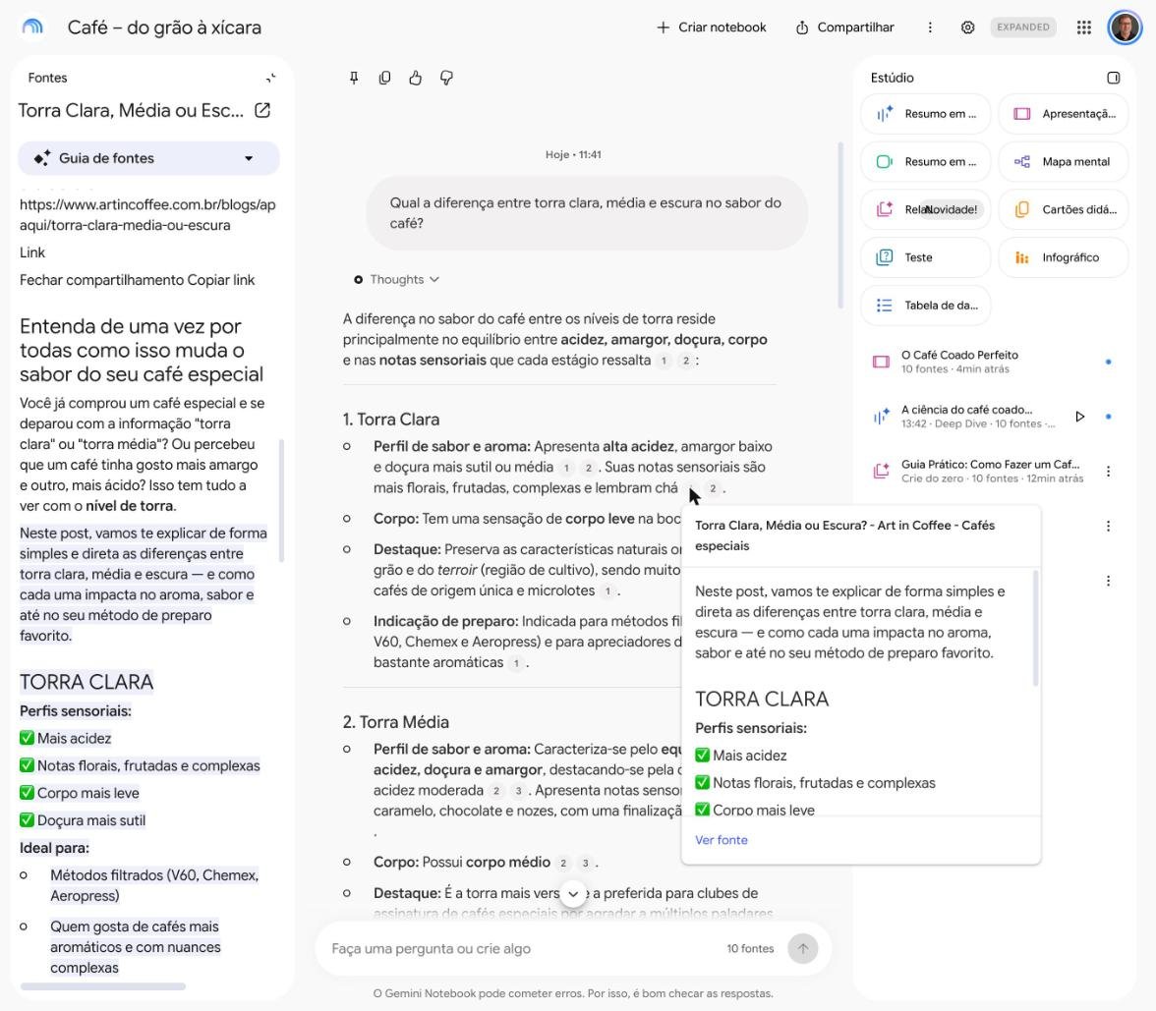Give the response a thumbs down

(446, 78)
